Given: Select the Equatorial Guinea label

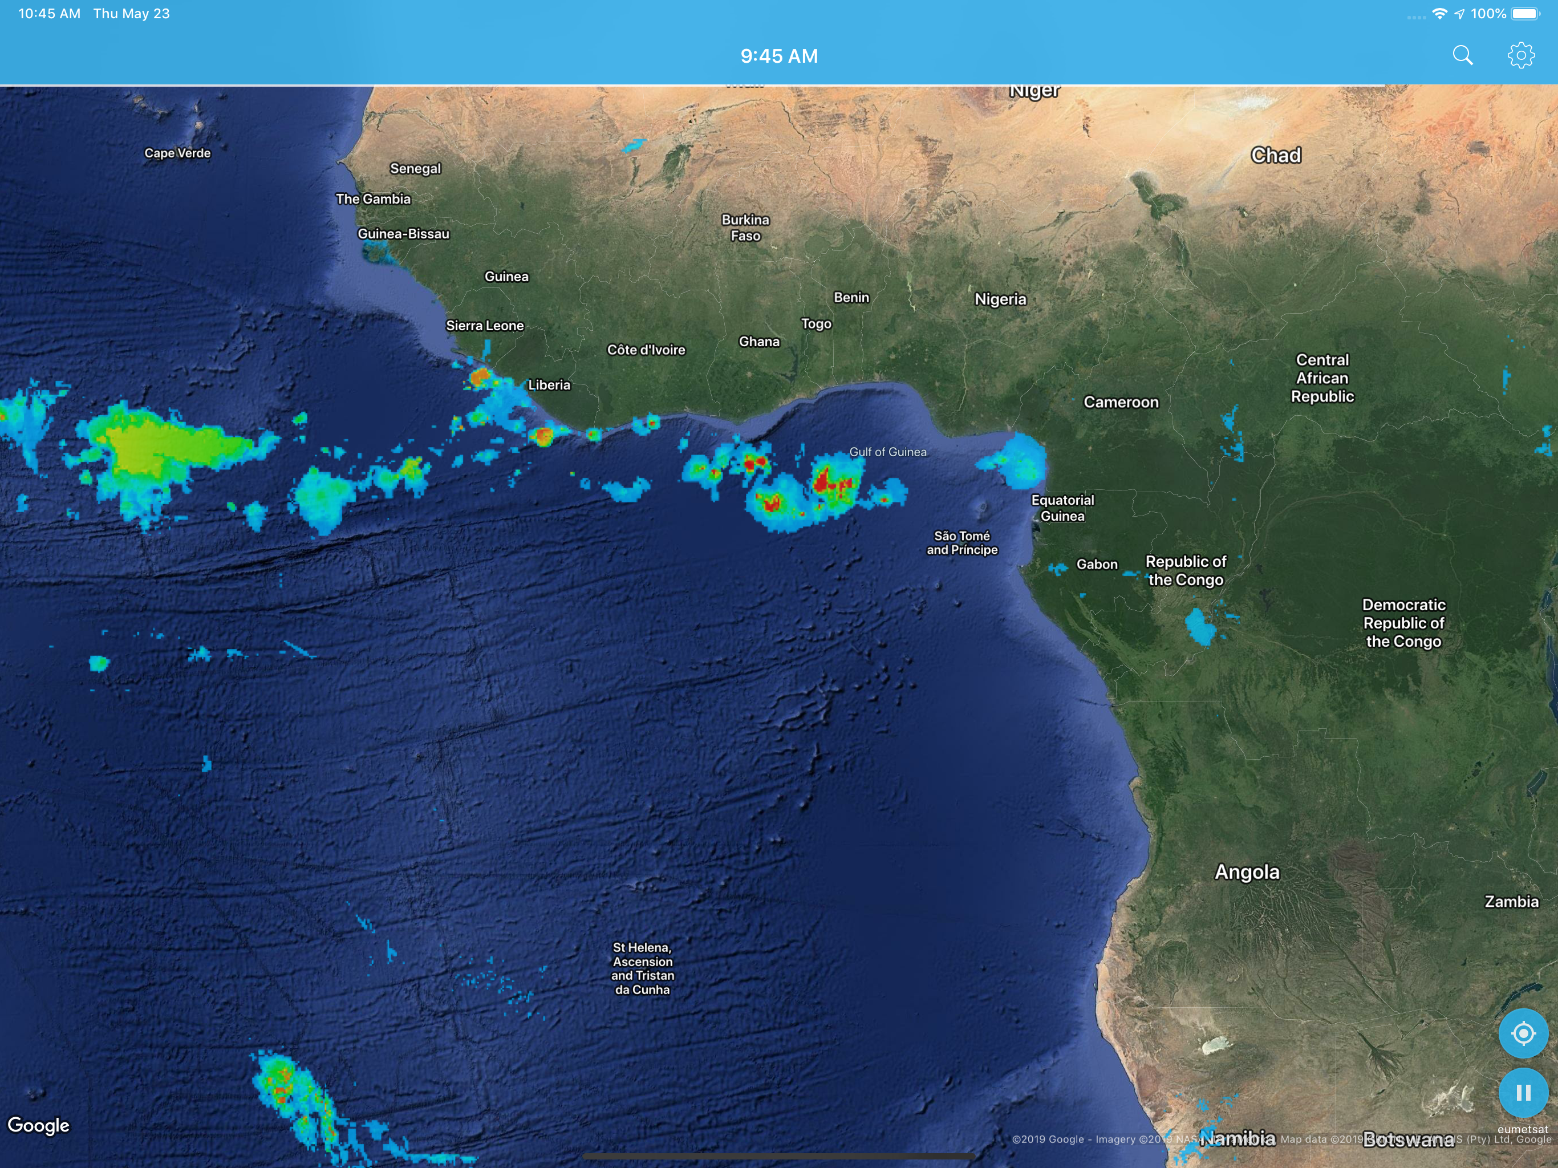Looking at the screenshot, I should [x=1062, y=508].
